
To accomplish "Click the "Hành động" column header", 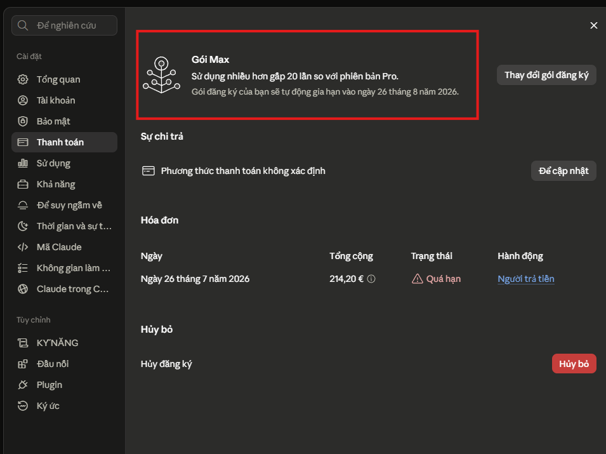I will click(x=520, y=256).
